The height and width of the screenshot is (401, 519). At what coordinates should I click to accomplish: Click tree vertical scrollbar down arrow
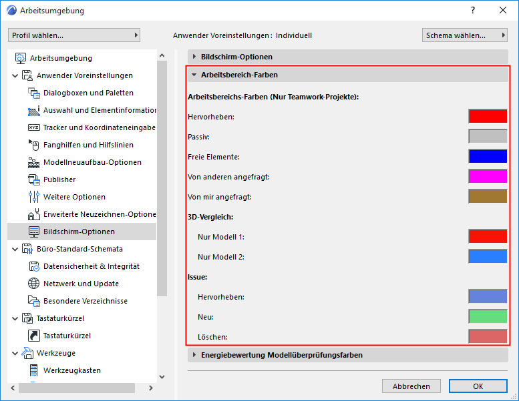pyautogui.click(x=162, y=377)
